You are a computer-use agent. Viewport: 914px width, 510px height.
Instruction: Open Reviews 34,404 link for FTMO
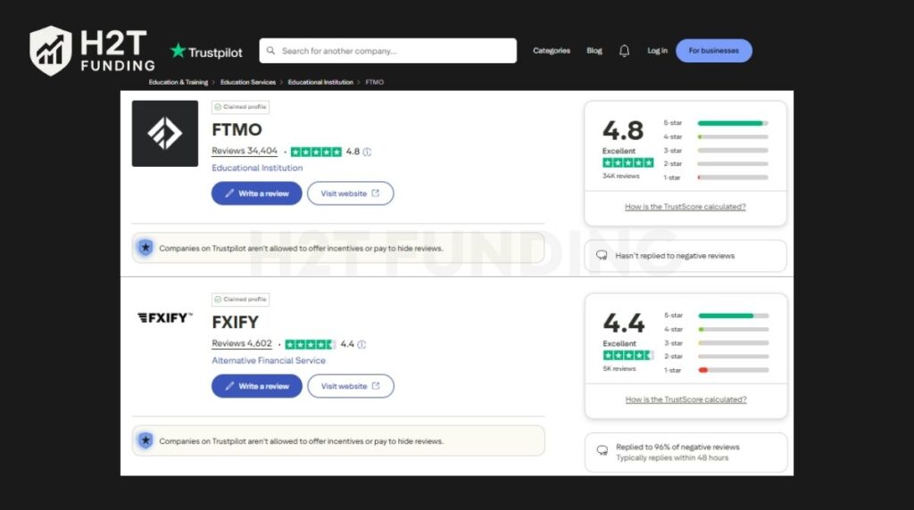pyautogui.click(x=245, y=151)
